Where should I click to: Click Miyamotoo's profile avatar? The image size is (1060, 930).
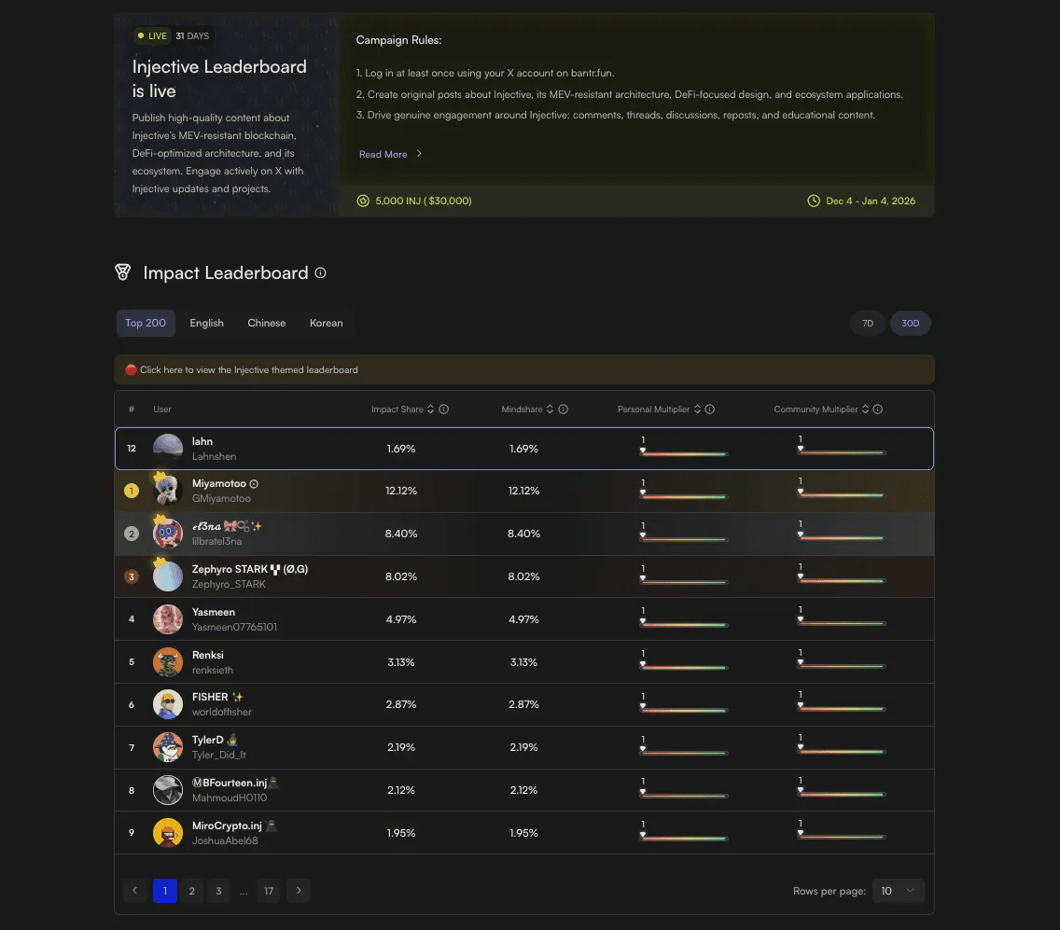168,491
